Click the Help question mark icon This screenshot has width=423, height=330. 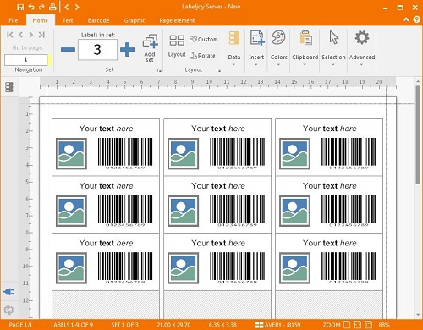pos(416,19)
